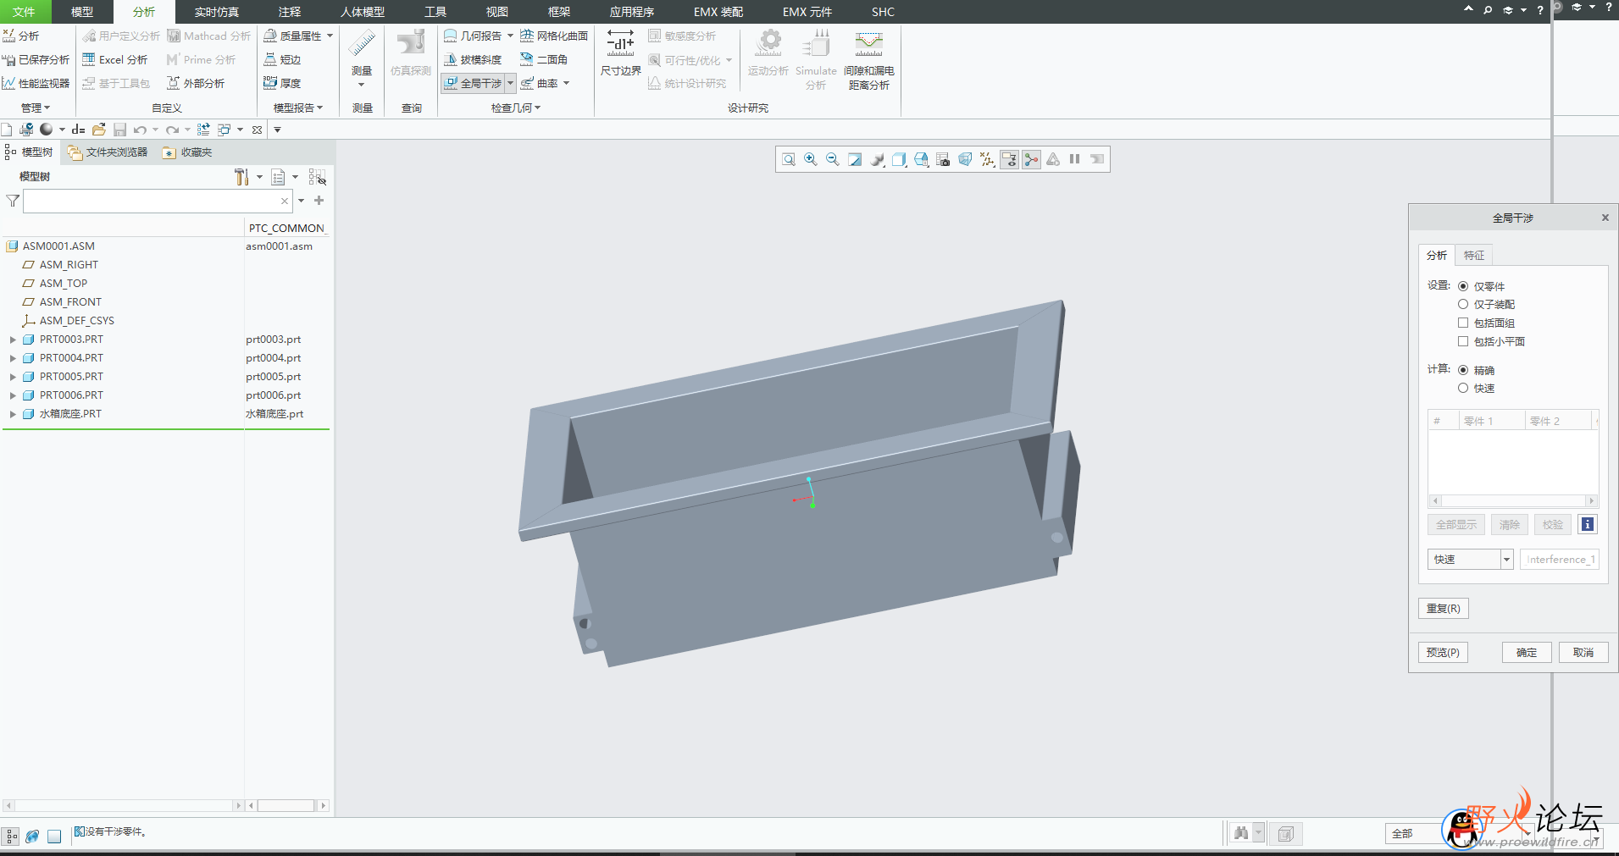
Task: Click the 确定 button
Action: pyautogui.click(x=1527, y=652)
